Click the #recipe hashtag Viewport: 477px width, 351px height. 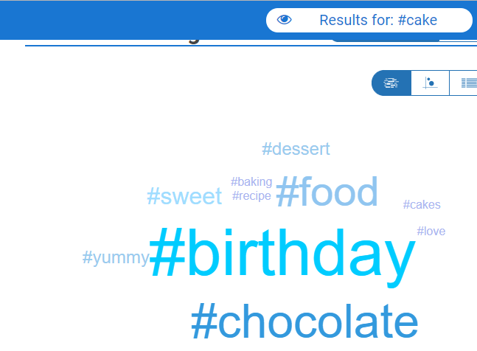click(251, 196)
